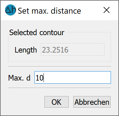
Task: Click the title bar beside Set max. distance
Action: click(x=92, y=10)
